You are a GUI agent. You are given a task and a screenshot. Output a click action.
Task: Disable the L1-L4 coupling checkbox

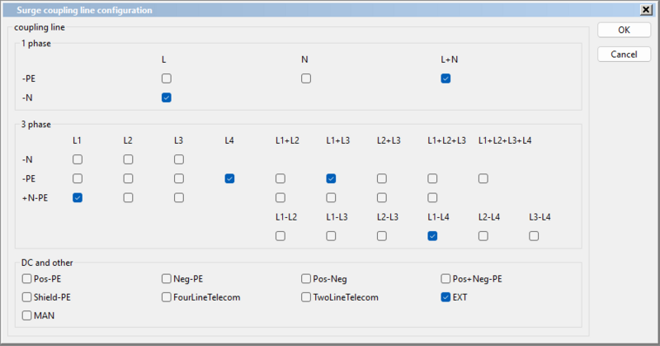pyautogui.click(x=432, y=236)
